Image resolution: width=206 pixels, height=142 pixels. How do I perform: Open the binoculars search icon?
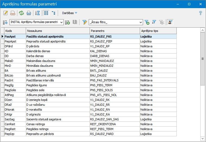tap(13, 13)
